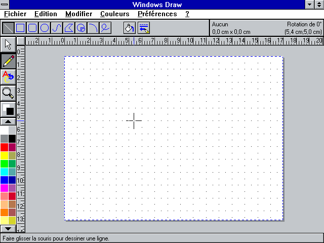Select the dark gray swatch
The image size is (324, 243).
click(x=4, y=139)
